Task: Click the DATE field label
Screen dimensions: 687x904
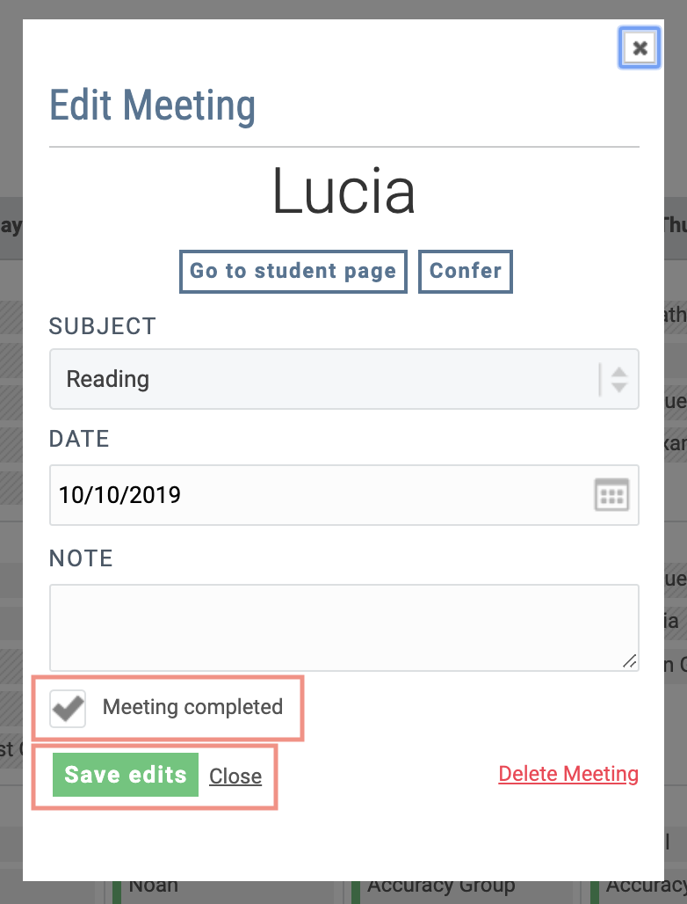Action: pyautogui.click(x=79, y=439)
